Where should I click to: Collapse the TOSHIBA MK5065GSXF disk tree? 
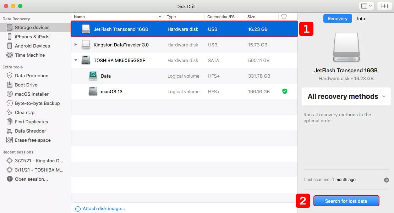click(76, 60)
